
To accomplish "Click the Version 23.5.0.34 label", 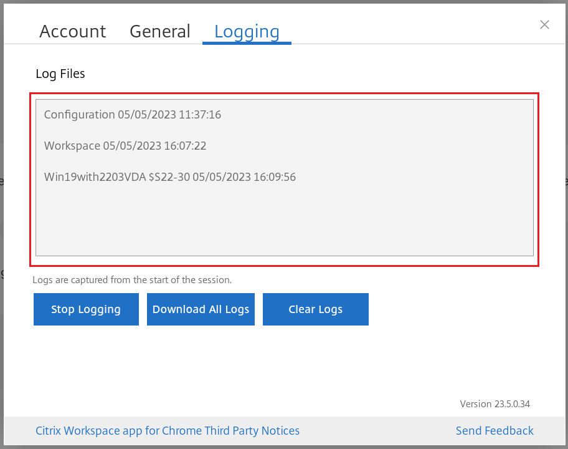I will point(495,404).
